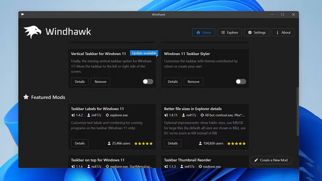Screen dimensions: 322x181
Task: Click the plus icon on Create a New Mod
Action: click(x=256, y=160)
